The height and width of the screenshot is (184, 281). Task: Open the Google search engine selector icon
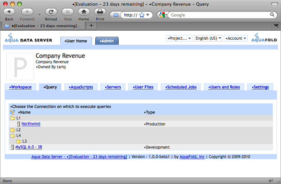[162, 15]
